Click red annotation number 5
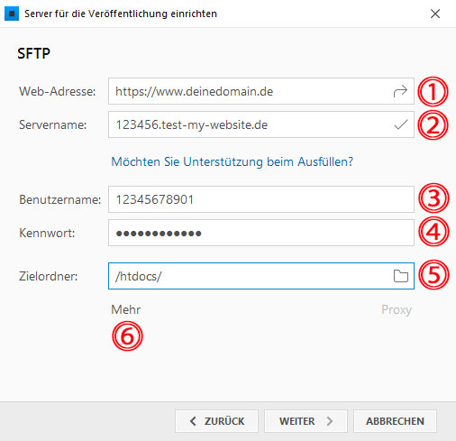Image resolution: width=456 pixels, height=441 pixels. 433,275
